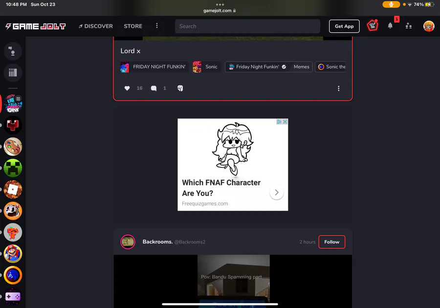Open the Sonic game tag

click(206, 67)
